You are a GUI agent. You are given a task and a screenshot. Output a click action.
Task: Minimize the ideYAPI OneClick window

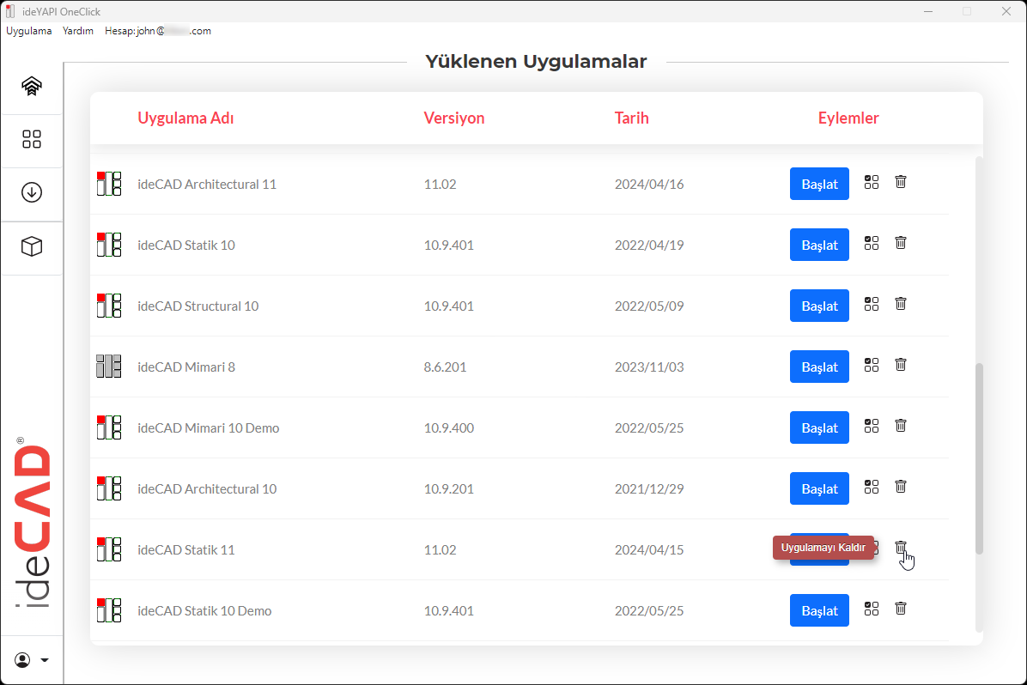tap(928, 11)
